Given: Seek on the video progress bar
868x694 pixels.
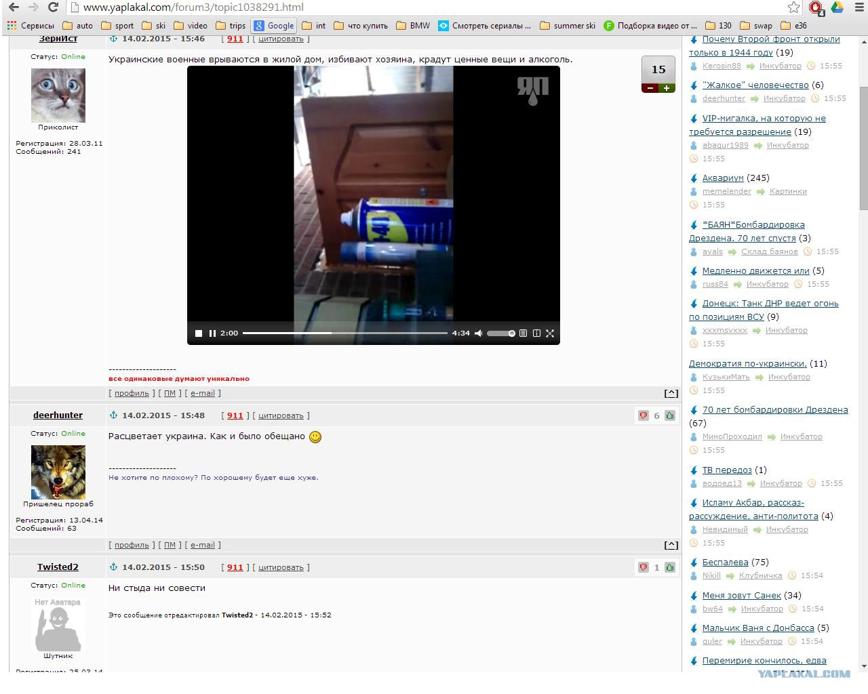Looking at the screenshot, I should coord(345,333).
